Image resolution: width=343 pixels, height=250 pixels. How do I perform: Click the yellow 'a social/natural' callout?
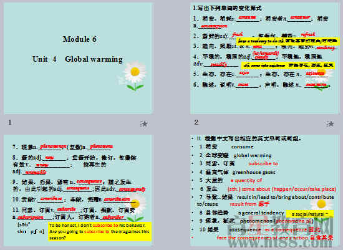(x=310, y=214)
